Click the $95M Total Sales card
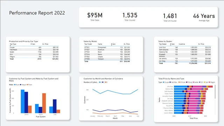The width and height of the screenshot is (224, 126). click(95, 17)
